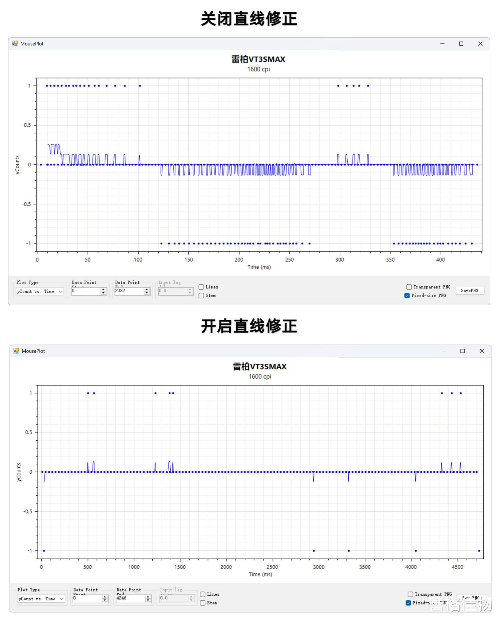Minimize the bottom MousePlot window
This screenshot has height=622, width=501.
tap(444, 351)
